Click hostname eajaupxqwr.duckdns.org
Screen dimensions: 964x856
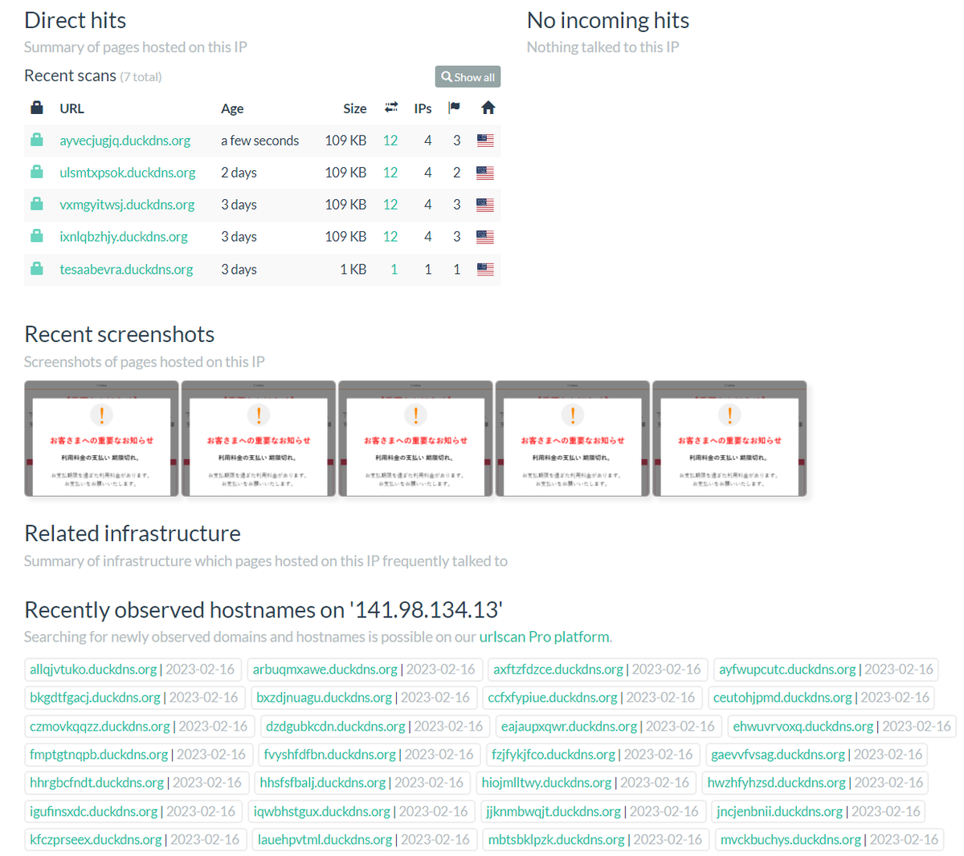click(x=569, y=727)
